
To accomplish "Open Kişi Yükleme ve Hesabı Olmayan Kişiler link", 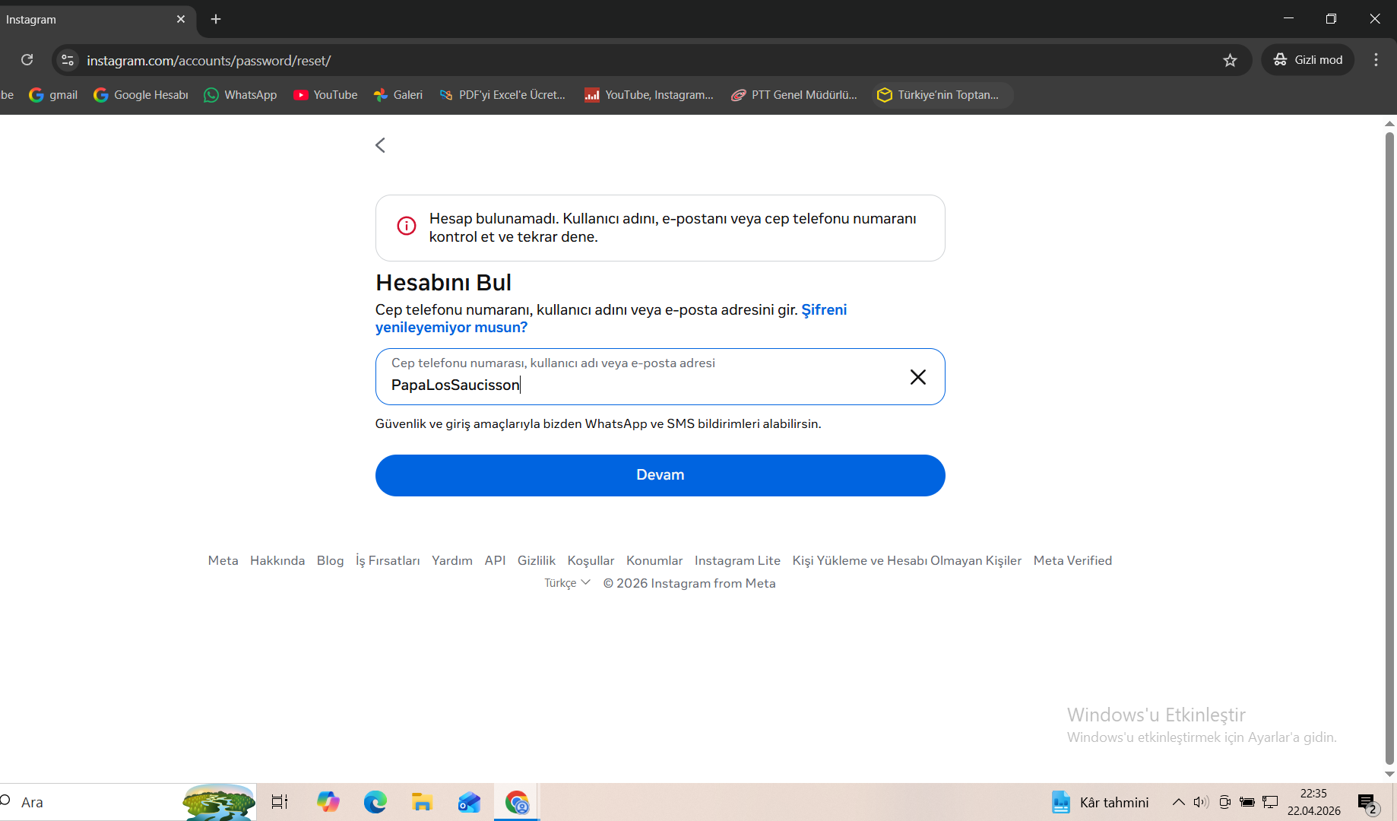I will pos(907,560).
